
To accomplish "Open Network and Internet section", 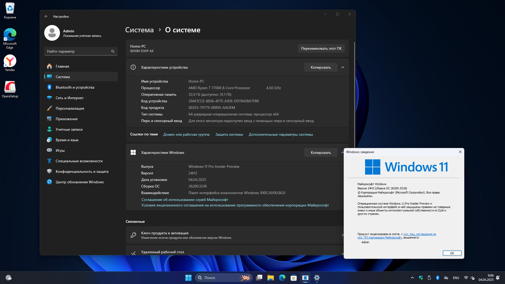I will point(69,98).
